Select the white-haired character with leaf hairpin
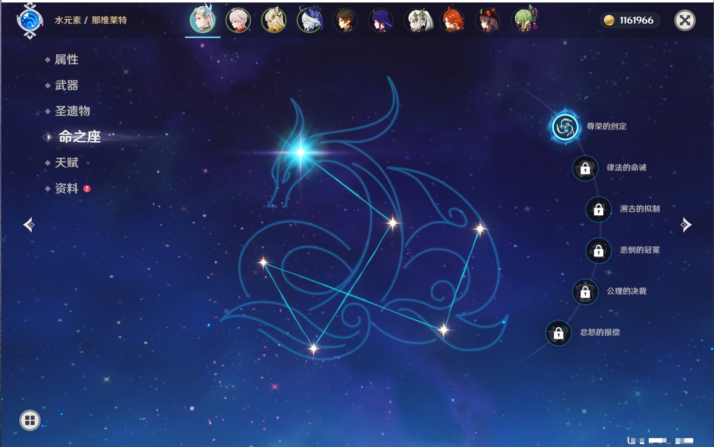 point(418,21)
